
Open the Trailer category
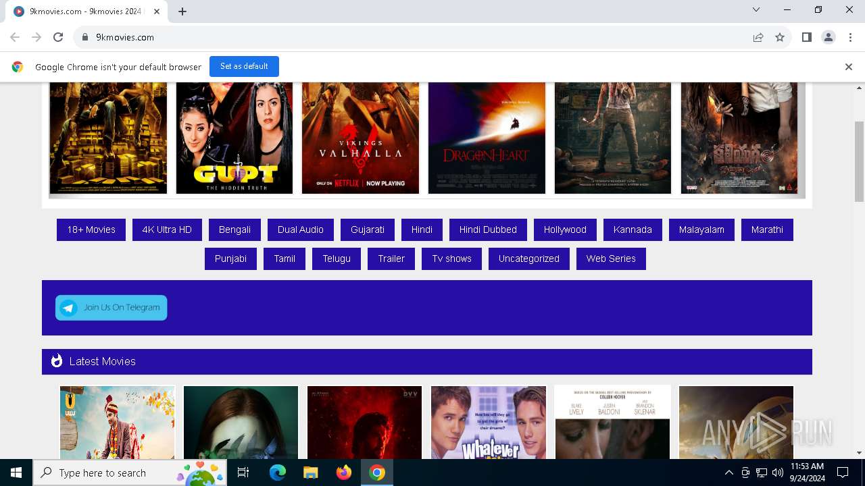(391, 259)
